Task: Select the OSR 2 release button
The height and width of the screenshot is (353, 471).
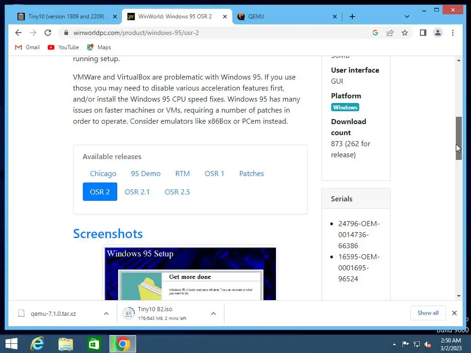Action: (x=100, y=192)
